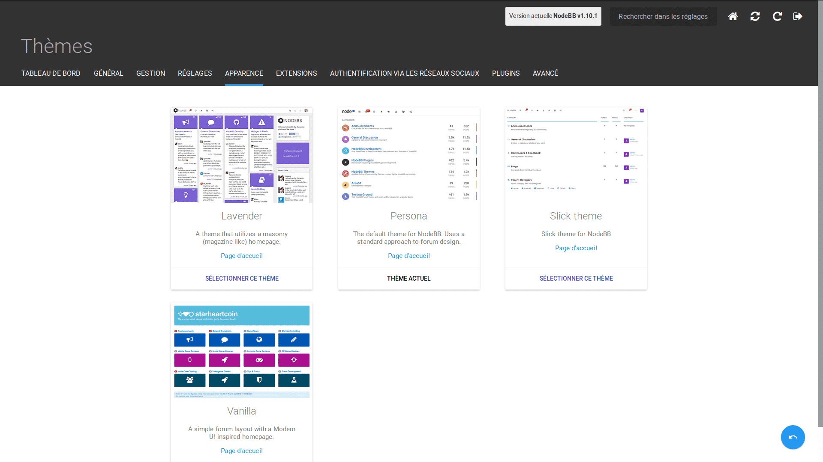Open the Lavender theme preview thumbnail
The height and width of the screenshot is (462, 823).
tap(242, 155)
